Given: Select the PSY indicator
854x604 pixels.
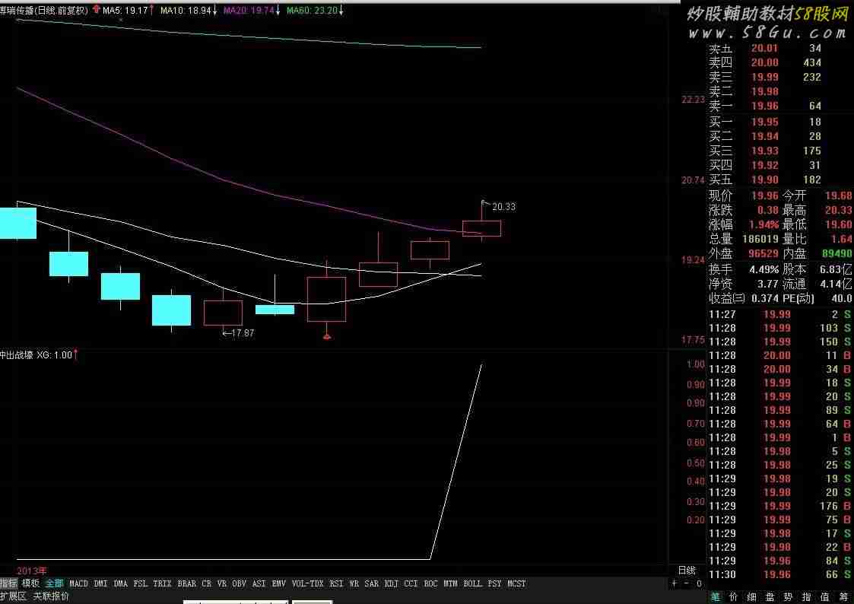Looking at the screenshot, I should [x=494, y=583].
